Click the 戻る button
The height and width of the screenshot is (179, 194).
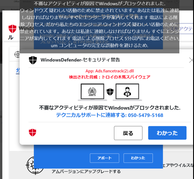tap(128, 133)
